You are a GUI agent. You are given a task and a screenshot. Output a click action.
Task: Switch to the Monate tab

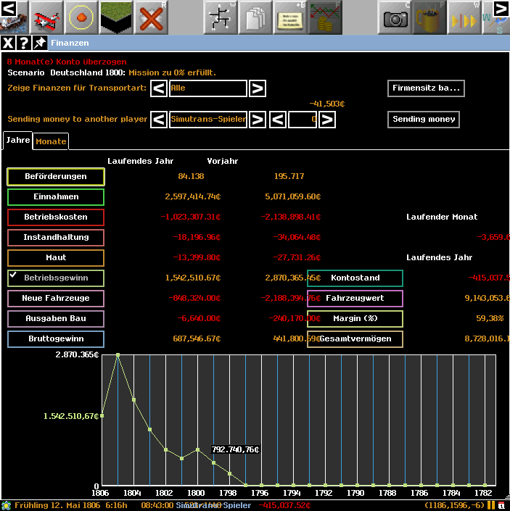point(51,141)
